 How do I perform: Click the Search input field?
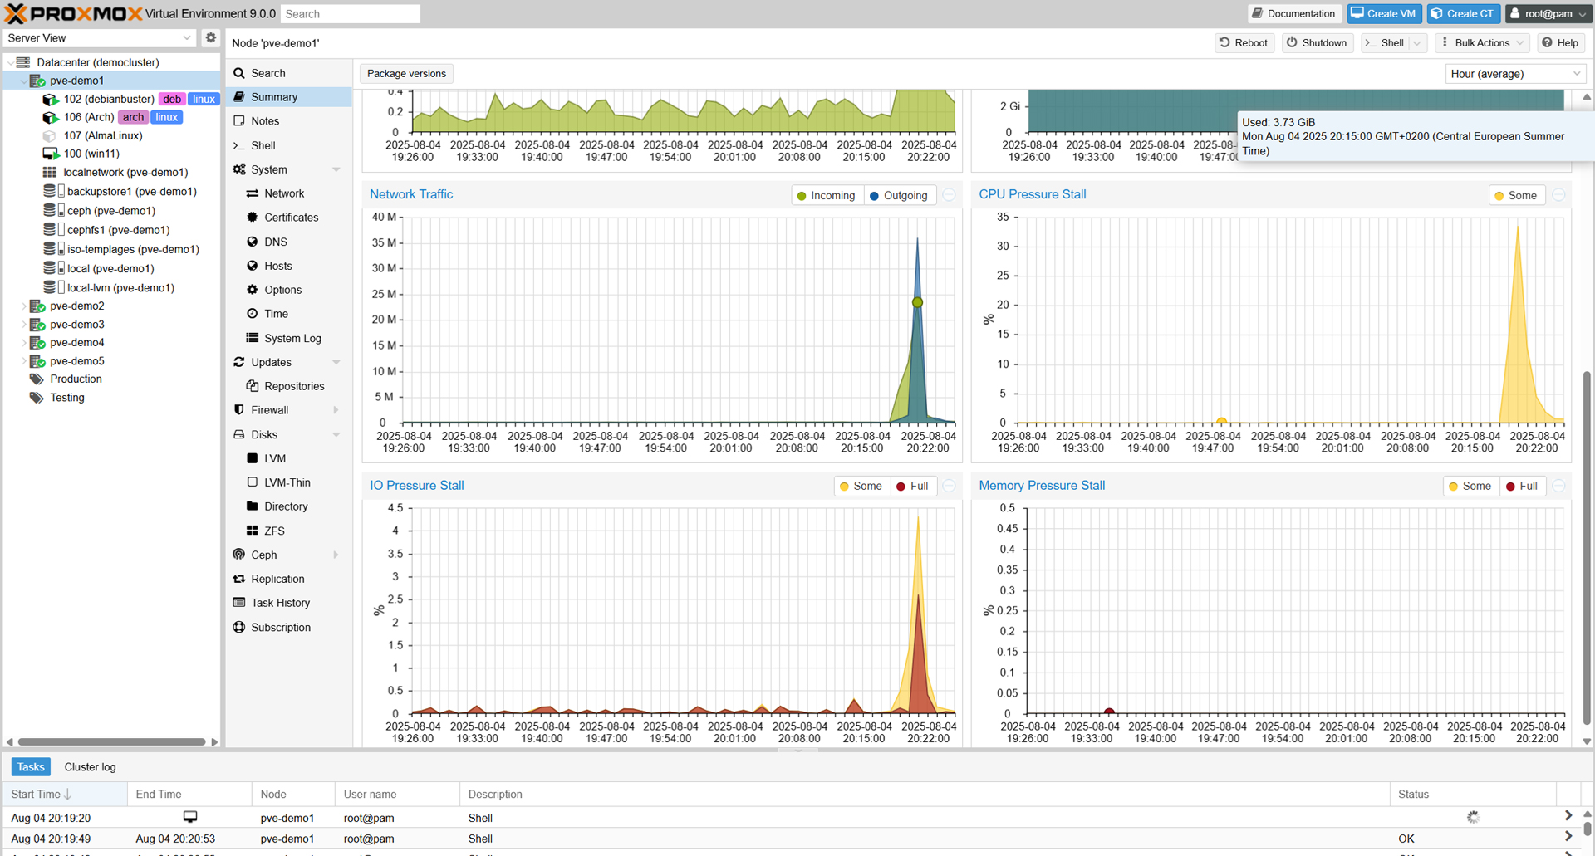[350, 13]
